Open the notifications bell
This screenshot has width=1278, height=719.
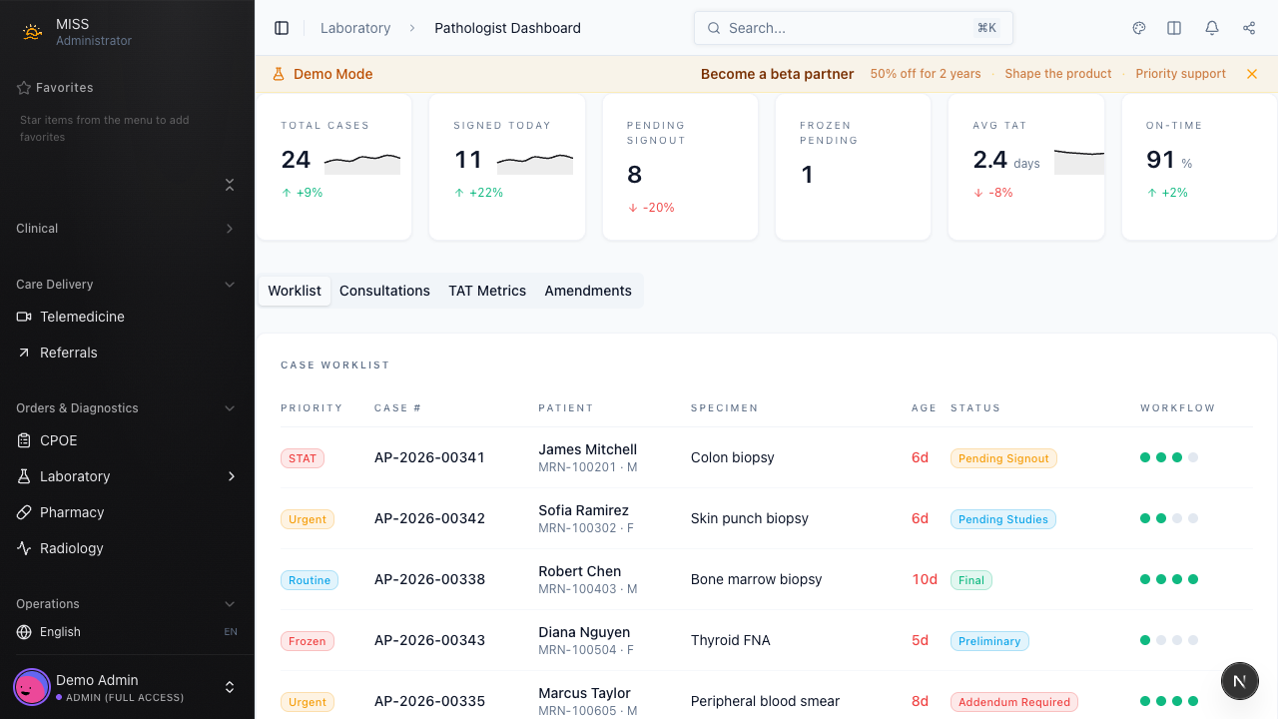coord(1212,28)
